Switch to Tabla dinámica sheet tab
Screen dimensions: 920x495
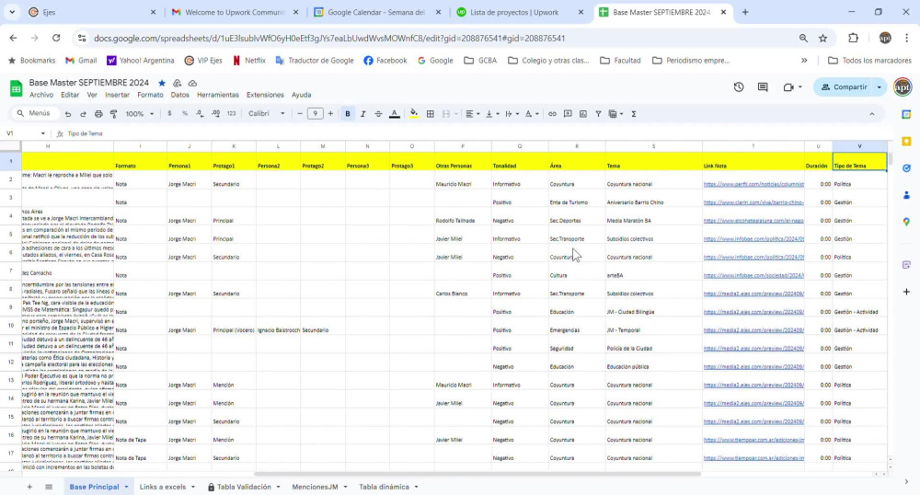point(384,487)
